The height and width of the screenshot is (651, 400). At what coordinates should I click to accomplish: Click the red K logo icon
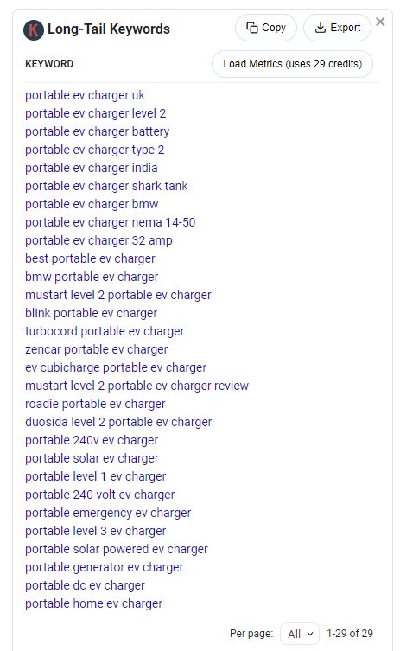tap(34, 30)
